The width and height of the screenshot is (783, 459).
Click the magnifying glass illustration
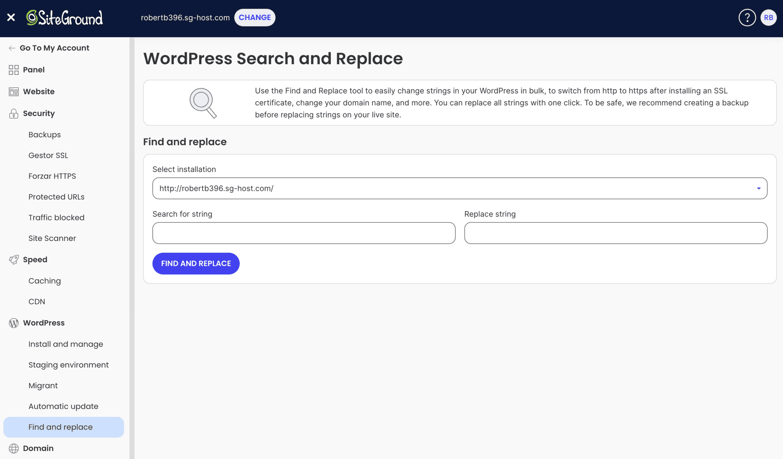coord(203,103)
